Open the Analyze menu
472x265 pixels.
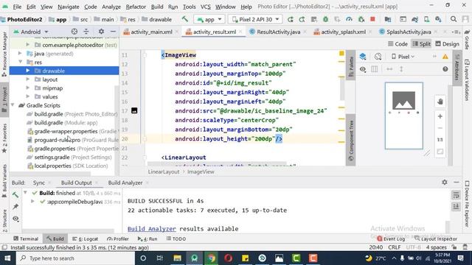click(x=111, y=7)
